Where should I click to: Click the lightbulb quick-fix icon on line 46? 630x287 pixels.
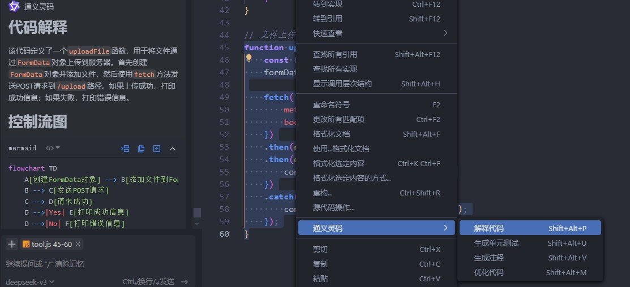(x=248, y=58)
